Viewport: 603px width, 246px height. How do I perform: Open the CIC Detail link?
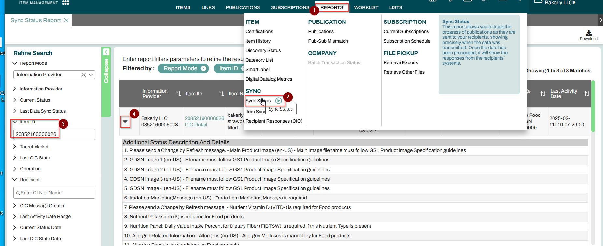click(x=196, y=125)
